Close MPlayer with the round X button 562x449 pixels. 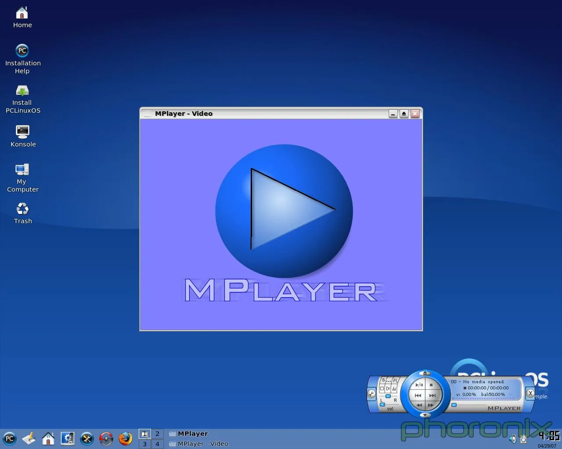tap(530, 393)
